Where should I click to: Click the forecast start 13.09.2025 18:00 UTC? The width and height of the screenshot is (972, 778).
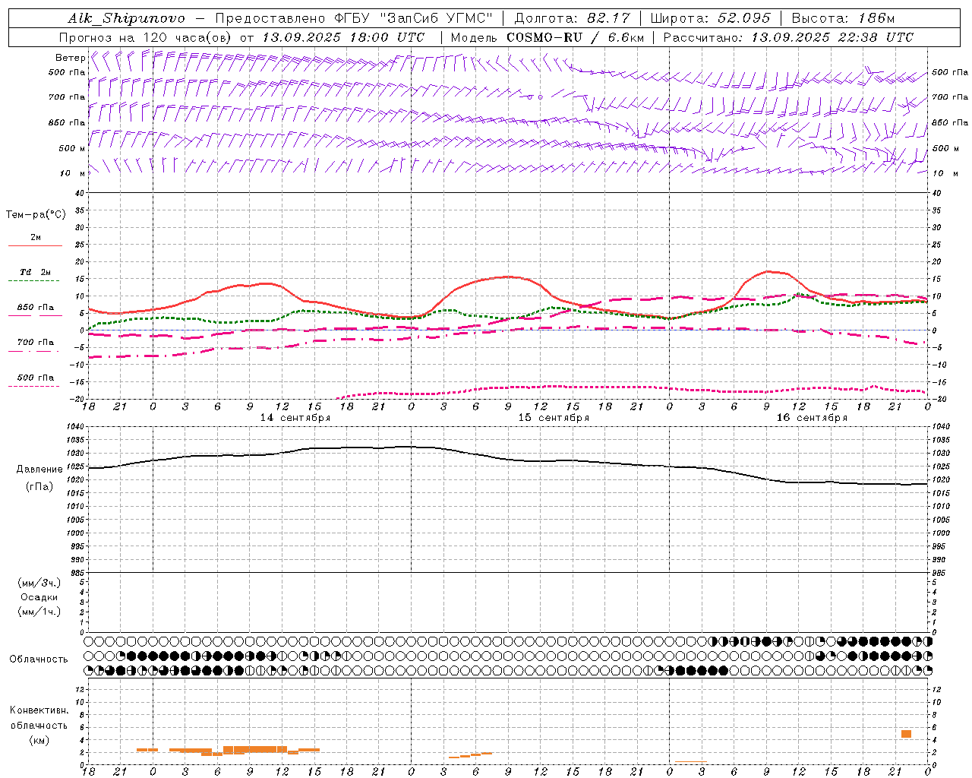344,37
